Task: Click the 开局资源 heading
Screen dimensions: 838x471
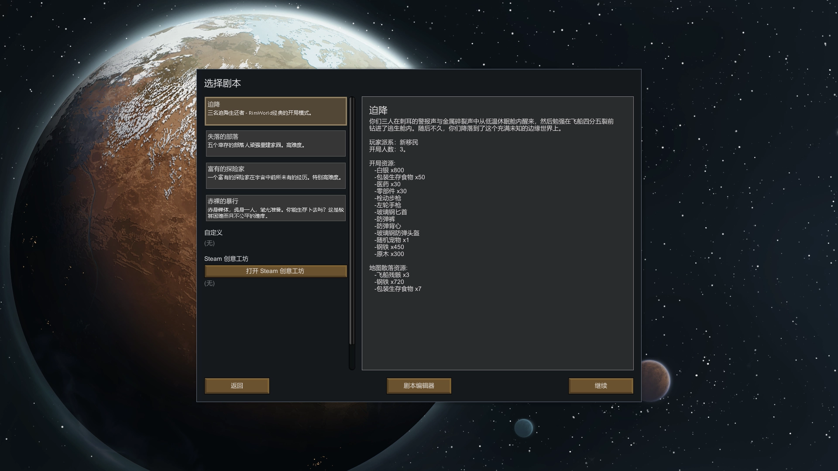Action: (382, 163)
